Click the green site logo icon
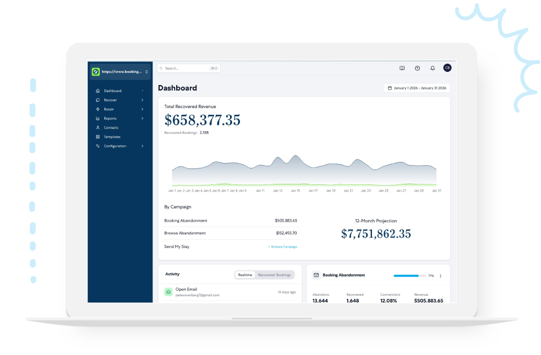This screenshot has width=541, height=355. [96, 72]
